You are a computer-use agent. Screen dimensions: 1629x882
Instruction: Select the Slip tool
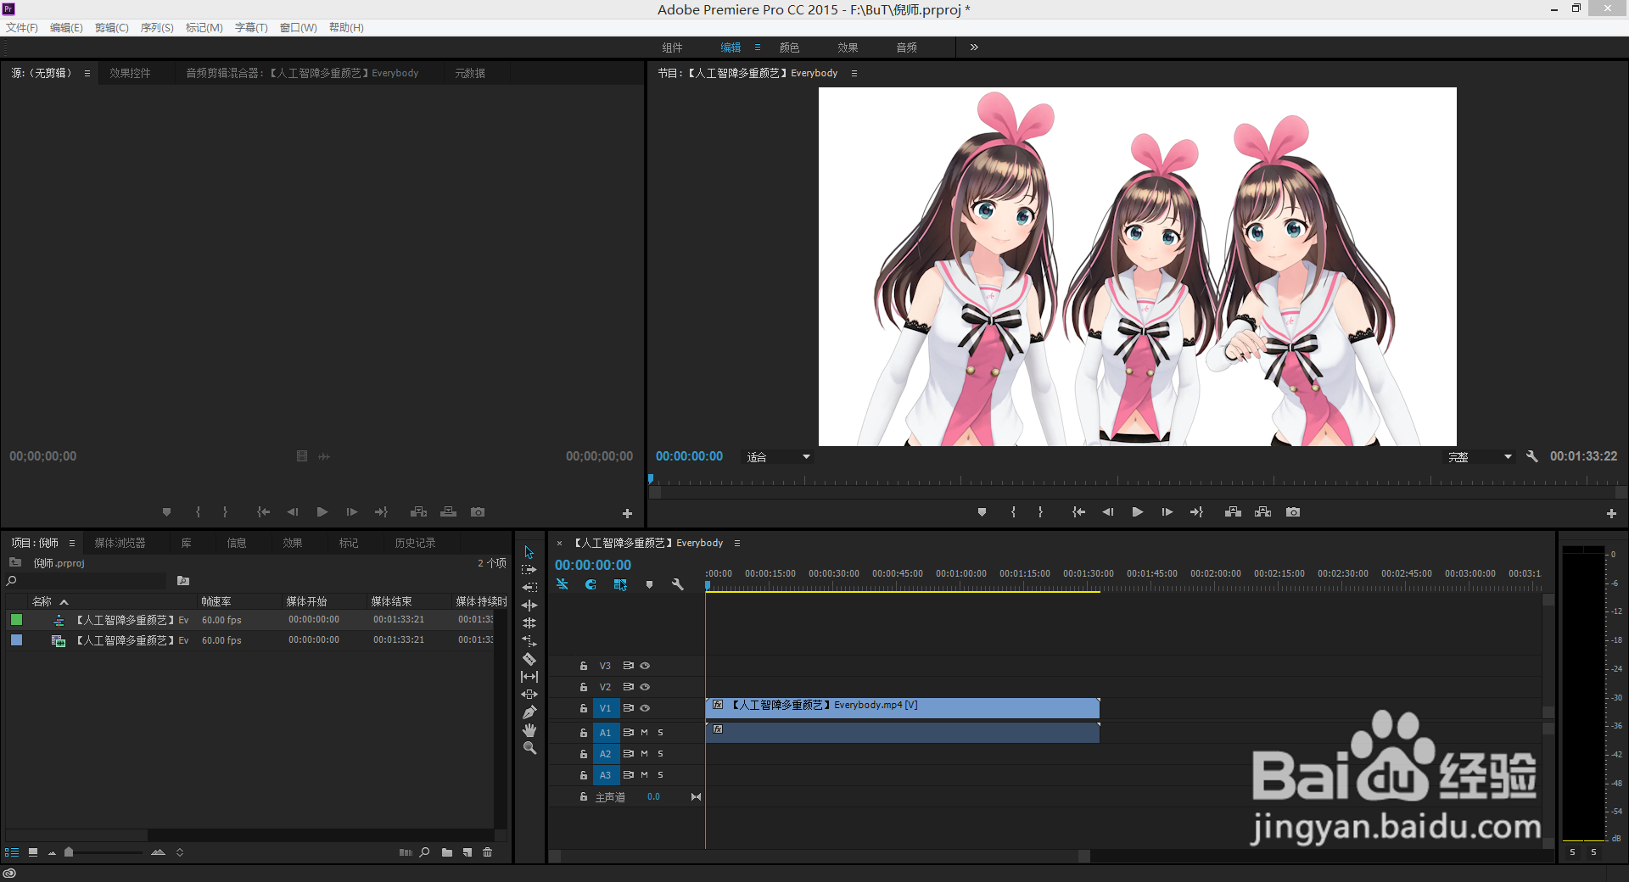(x=529, y=677)
